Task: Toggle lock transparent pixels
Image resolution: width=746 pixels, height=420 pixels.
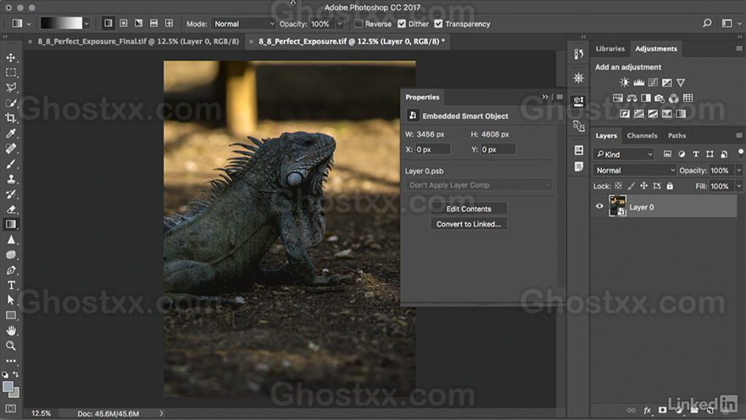Action: [x=618, y=186]
